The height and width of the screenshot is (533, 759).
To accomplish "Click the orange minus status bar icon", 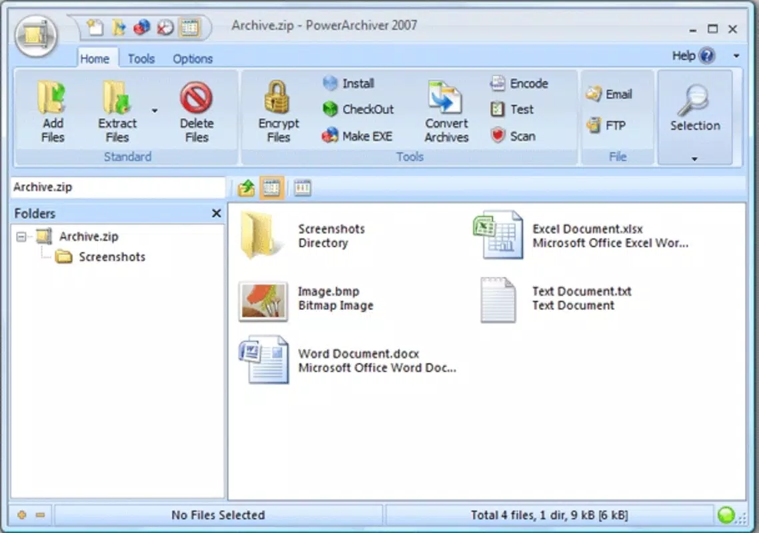I will pos(40,515).
